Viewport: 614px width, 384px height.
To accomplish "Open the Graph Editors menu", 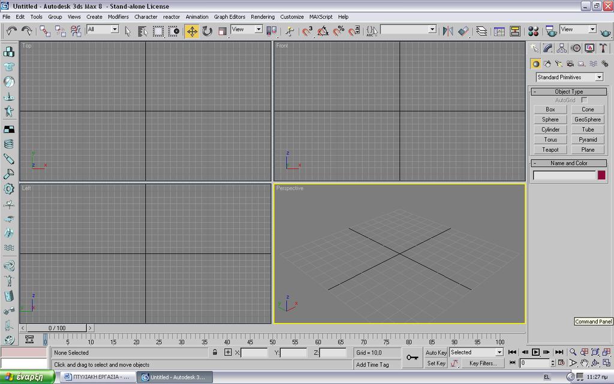I will pyautogui.click(x=230, y=17).
